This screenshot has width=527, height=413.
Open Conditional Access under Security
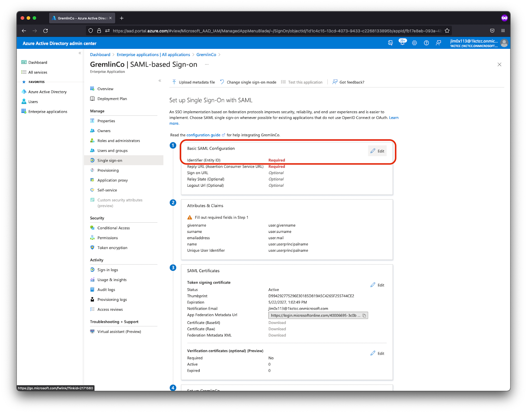[x=114, y=228]
